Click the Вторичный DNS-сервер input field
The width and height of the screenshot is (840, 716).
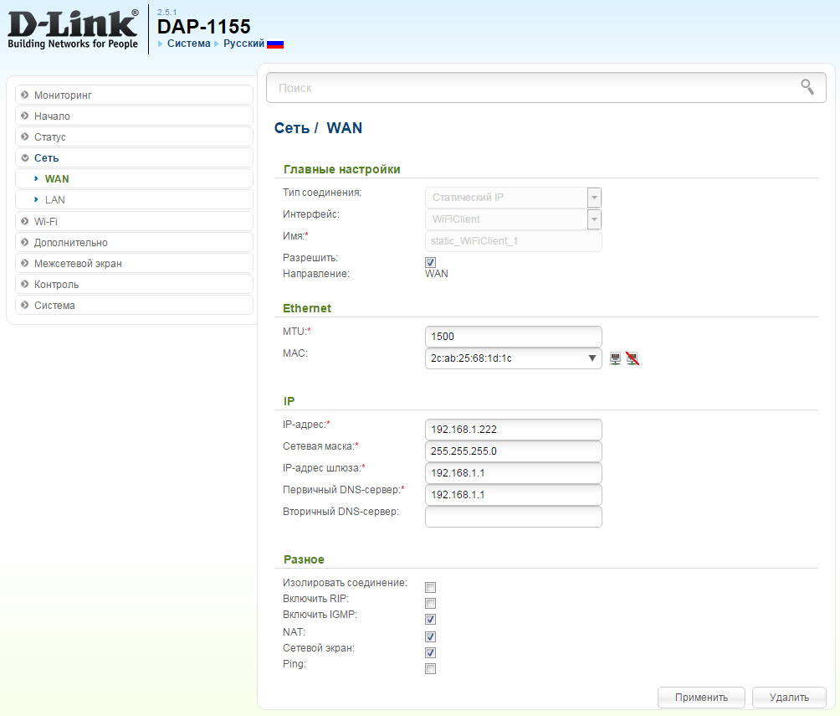513,517
